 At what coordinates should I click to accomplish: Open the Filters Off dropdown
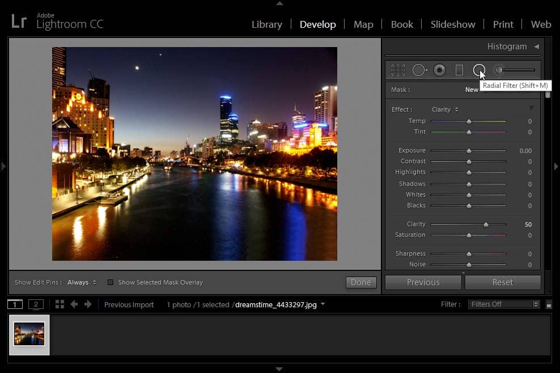pyautogui.click(x=503, y=304)
